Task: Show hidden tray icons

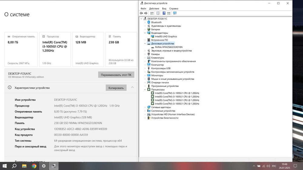Action: click(254, 166)
